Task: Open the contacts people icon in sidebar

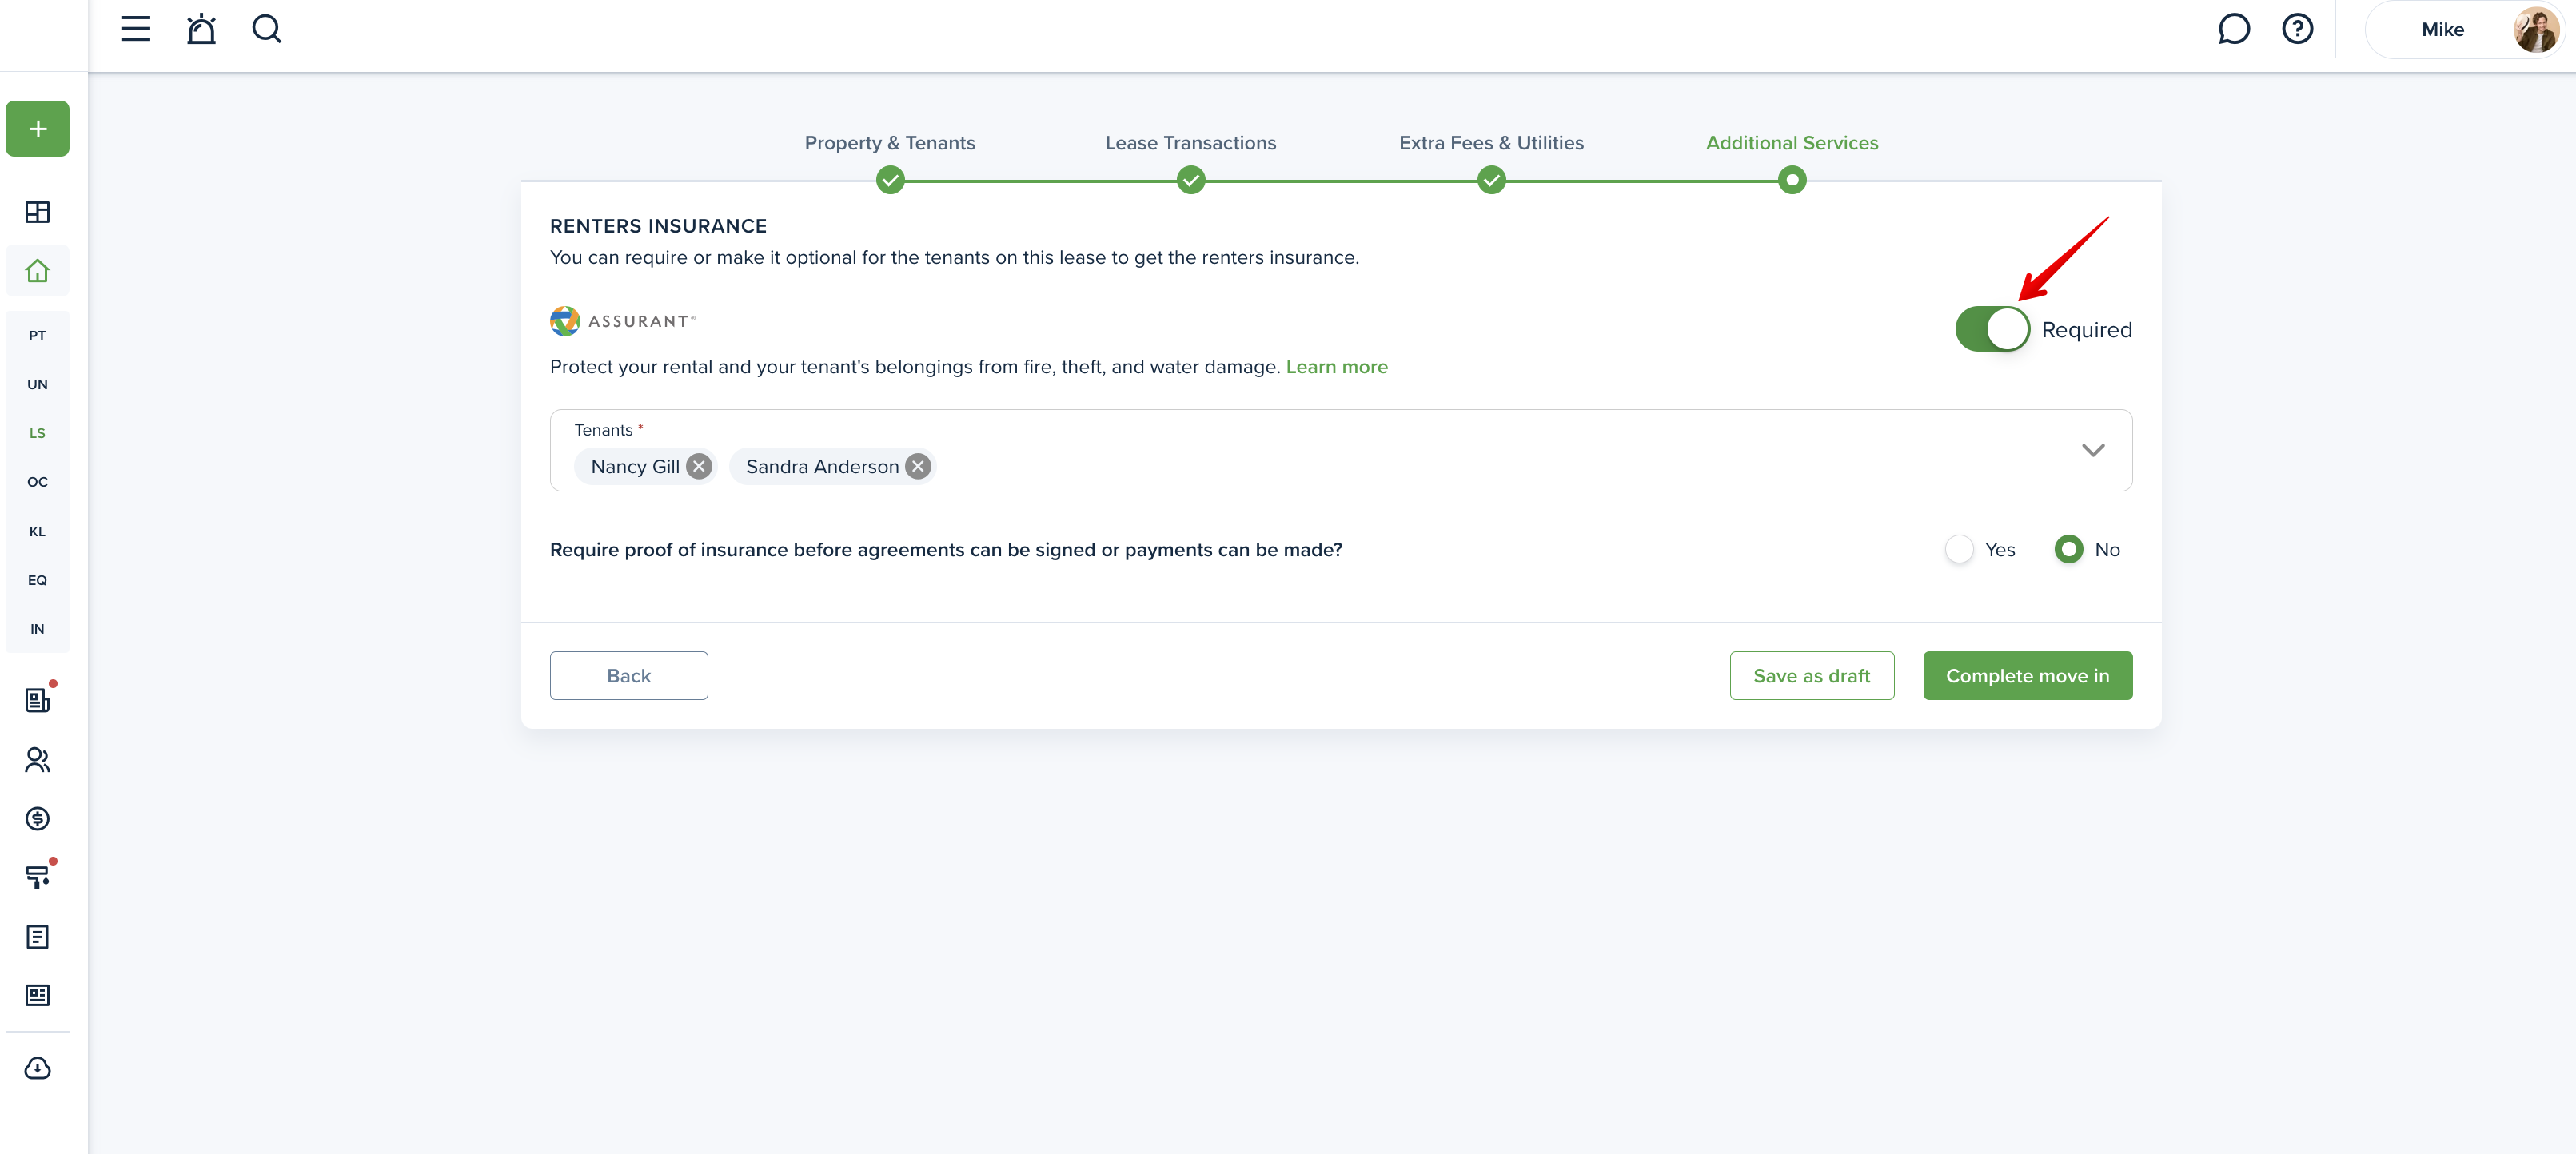Action: (x=37, y=760)
